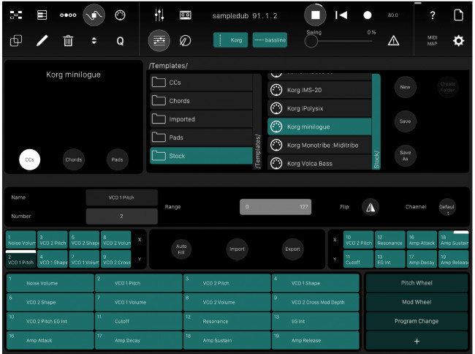The height and width of the screenshot is (354, 475).
Task: Adjust the Swing slider knob
Action: [311, 41]
